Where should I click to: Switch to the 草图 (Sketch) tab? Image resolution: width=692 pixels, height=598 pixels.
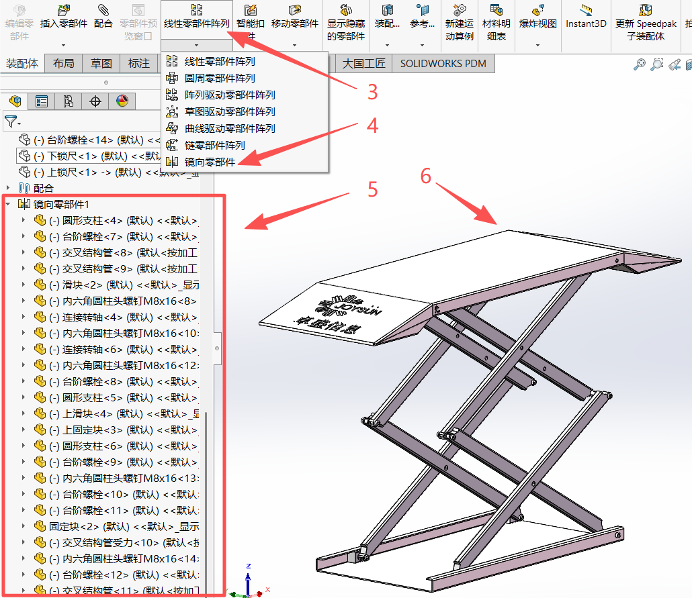click(101, 64)
